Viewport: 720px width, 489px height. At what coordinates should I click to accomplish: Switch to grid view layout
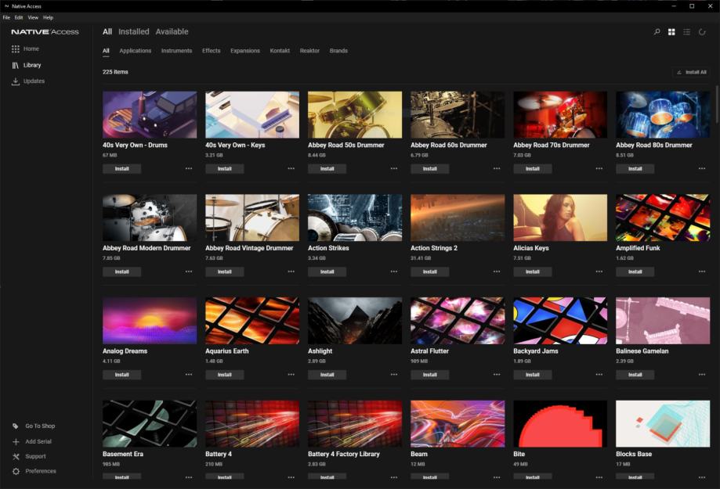point(671,32)
